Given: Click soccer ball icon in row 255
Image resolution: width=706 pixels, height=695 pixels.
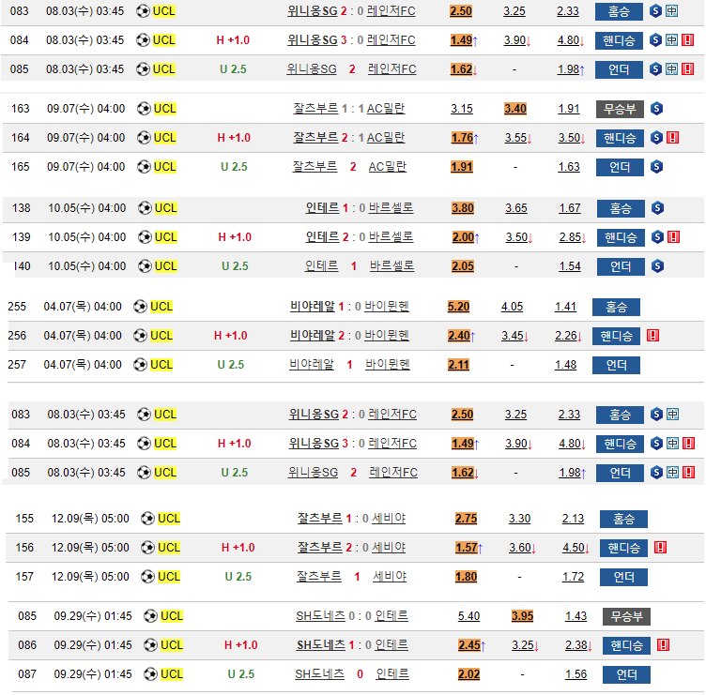Looking at the screenshot, I should pyautogui.click(x=140, y=306).
